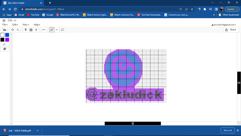241x136 pixels.
Task: Open the Watch Cartoons Online bookmark
Action: coord(122,15)
